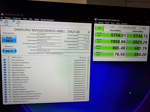Viewport: 150px width, 112px height.
Task: Start the RND4K Q32T1 test
Action: coord(99,47)
